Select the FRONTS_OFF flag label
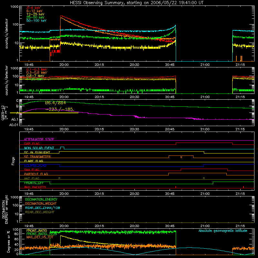This screenshot has width=258, height=258. pyautogui.click(x=34, y=183)
